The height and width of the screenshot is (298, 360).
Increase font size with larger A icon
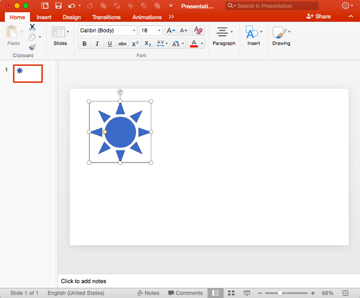coord(170,31)
